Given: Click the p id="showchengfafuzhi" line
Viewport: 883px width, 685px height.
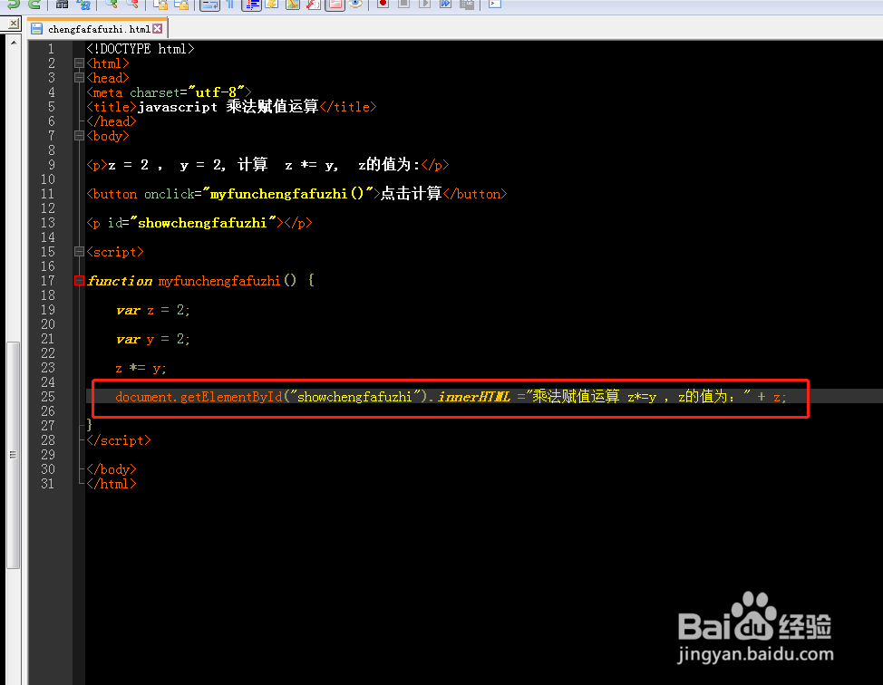Looking at the screenshot, I should (x=199, y=223).
